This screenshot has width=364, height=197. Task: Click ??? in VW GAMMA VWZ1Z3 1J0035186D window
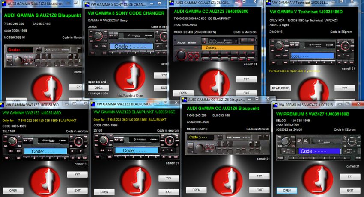coord(78,174)
